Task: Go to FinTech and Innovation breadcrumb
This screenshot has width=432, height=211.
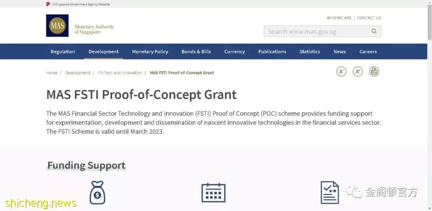Action: tap(120, 73)
